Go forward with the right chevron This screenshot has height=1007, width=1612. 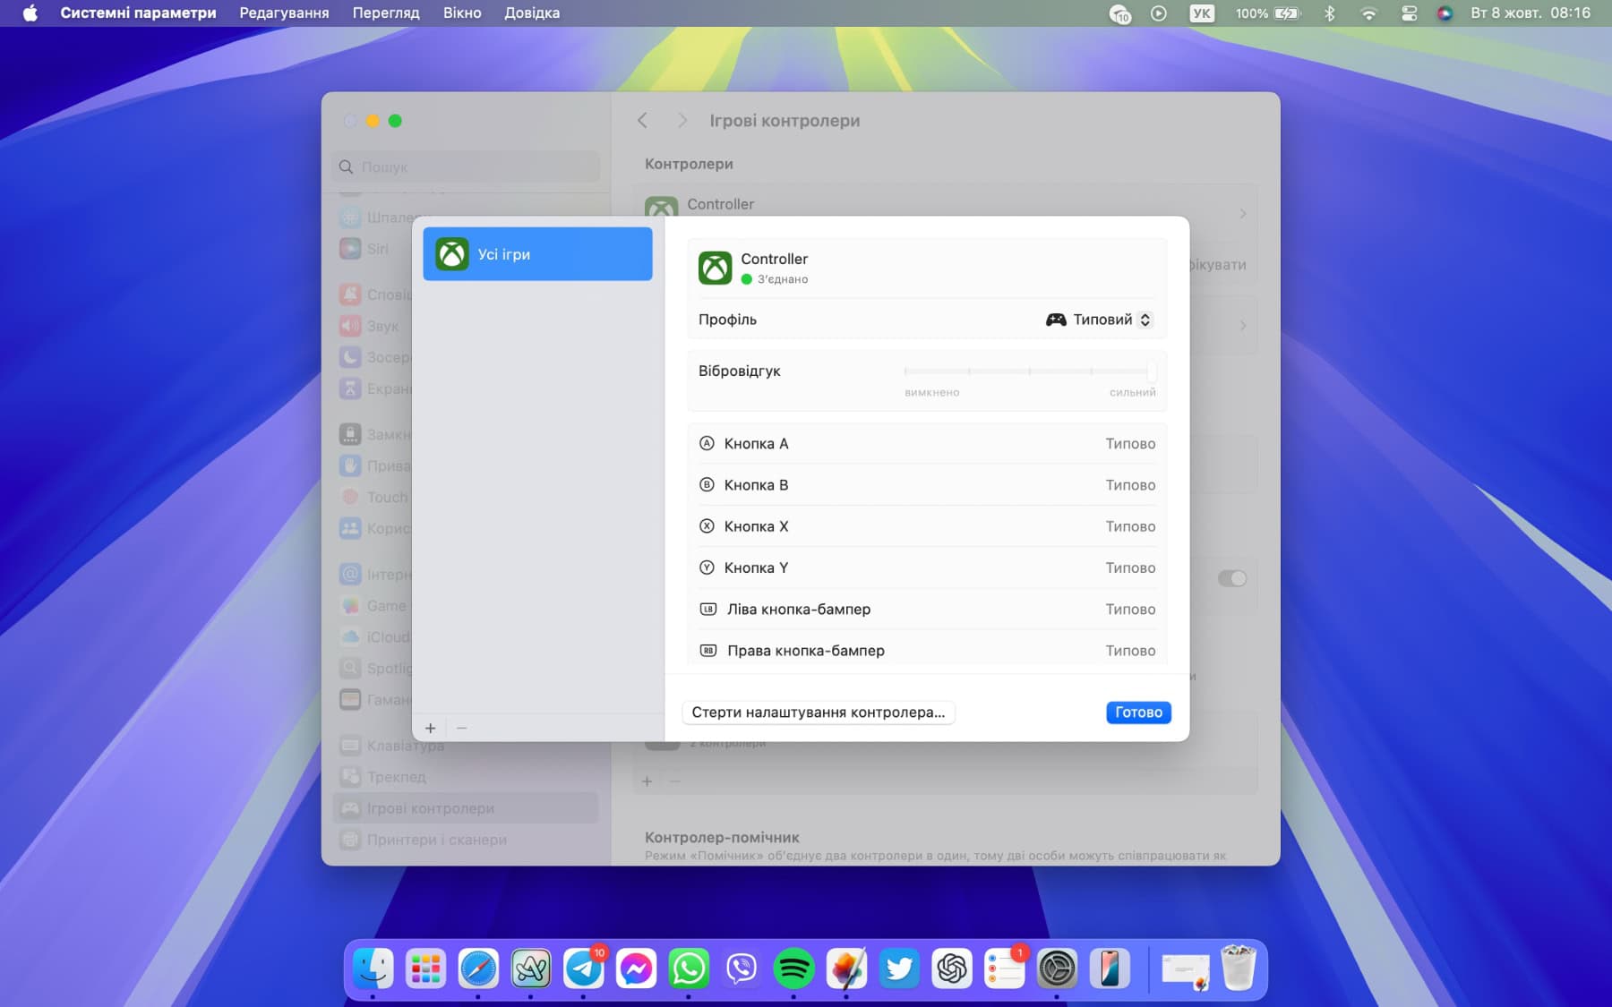(682, 120)
